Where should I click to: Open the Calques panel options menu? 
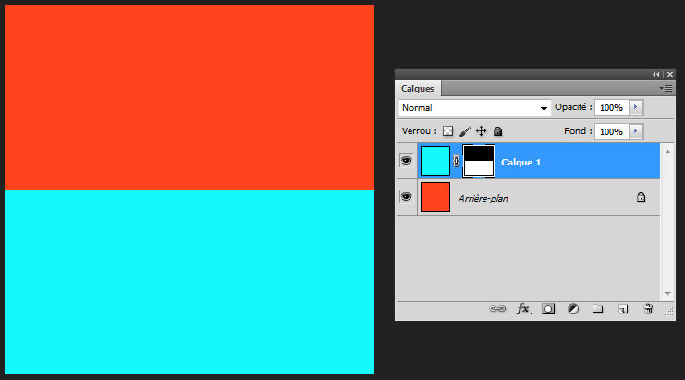coord(666,88)
